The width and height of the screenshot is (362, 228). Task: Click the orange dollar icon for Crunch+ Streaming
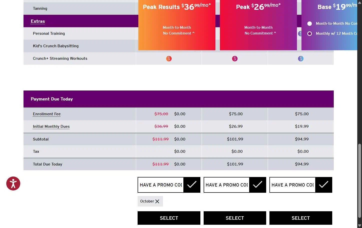(x=169, y=58)
